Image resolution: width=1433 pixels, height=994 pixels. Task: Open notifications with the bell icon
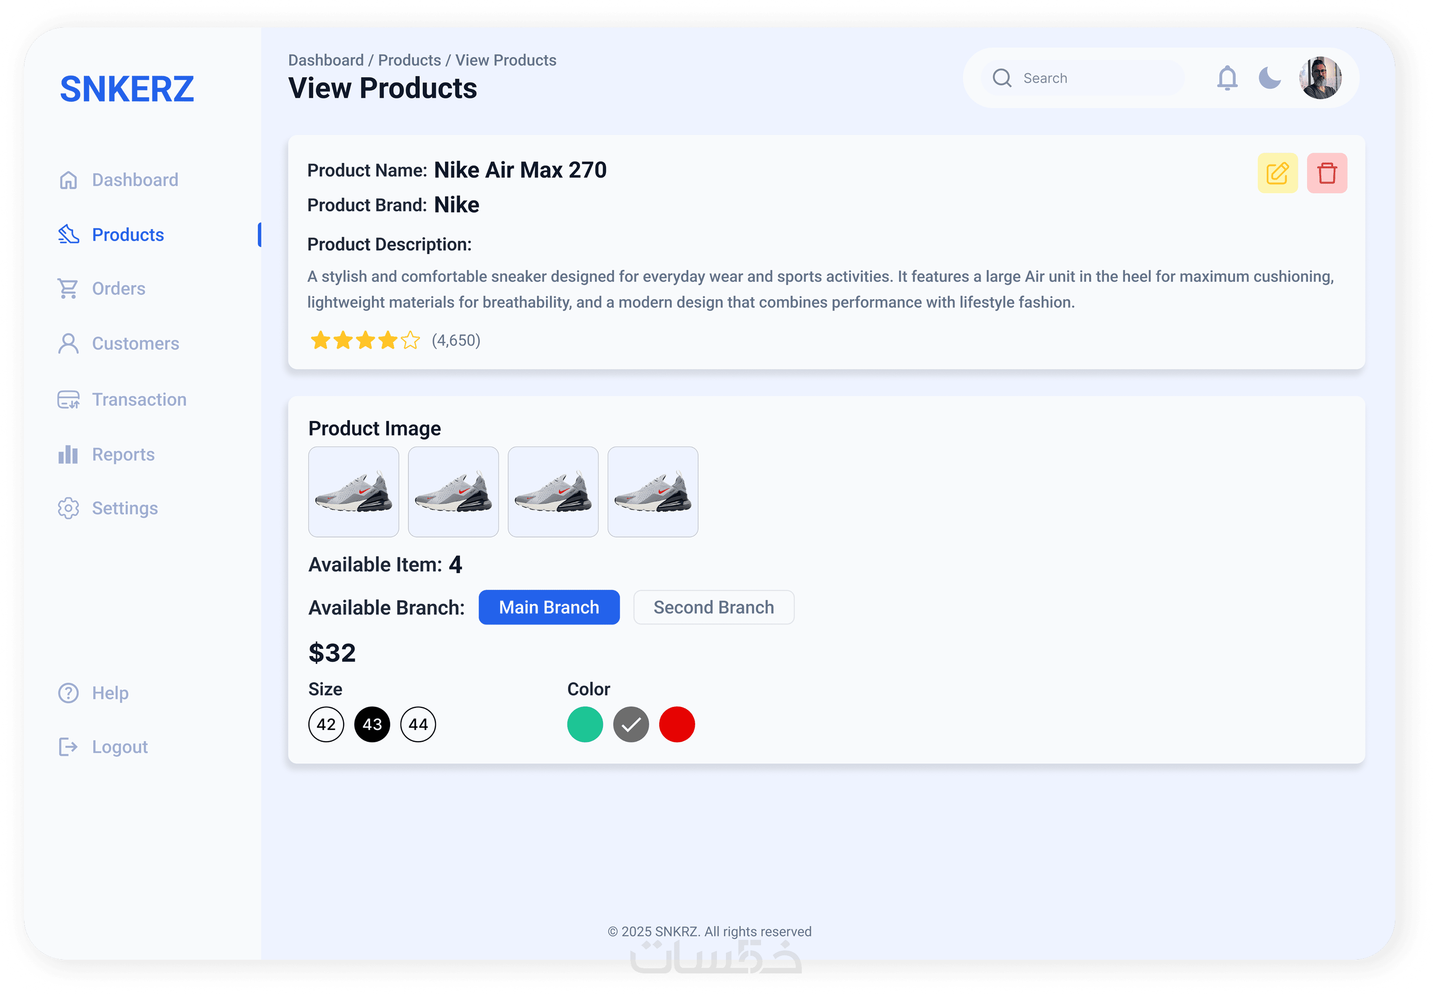(x=1227, y=78)
